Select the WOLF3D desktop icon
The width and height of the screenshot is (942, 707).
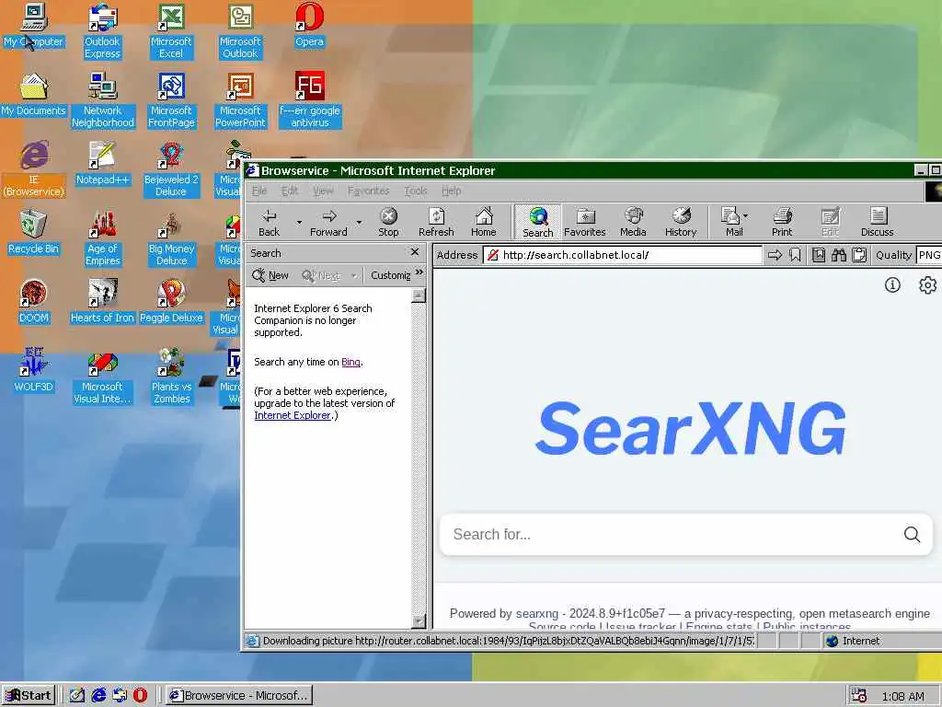(x=34, y=371)
